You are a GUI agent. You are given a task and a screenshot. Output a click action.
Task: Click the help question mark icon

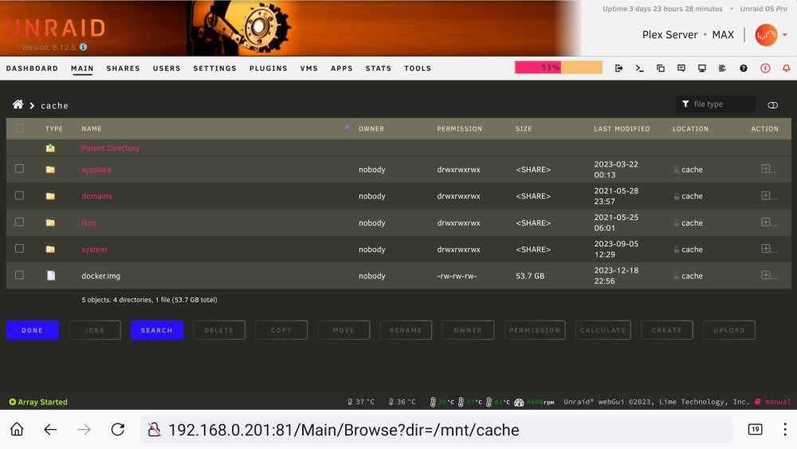(744, 68)
